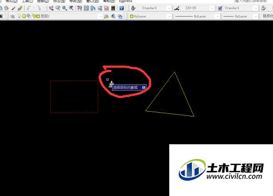Click the yellow ByLayer color swatch

pos(132,16)
